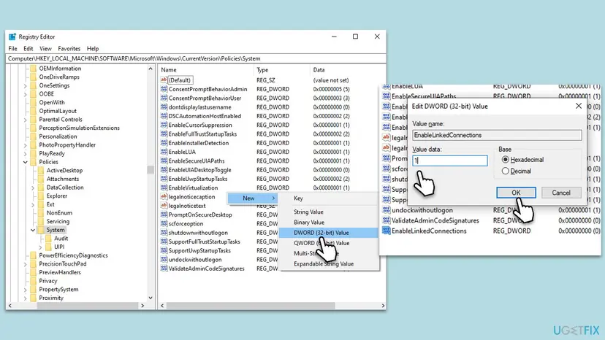Confirm the DWORD edit with OK

pyautogui.click(x=516, y=193)
